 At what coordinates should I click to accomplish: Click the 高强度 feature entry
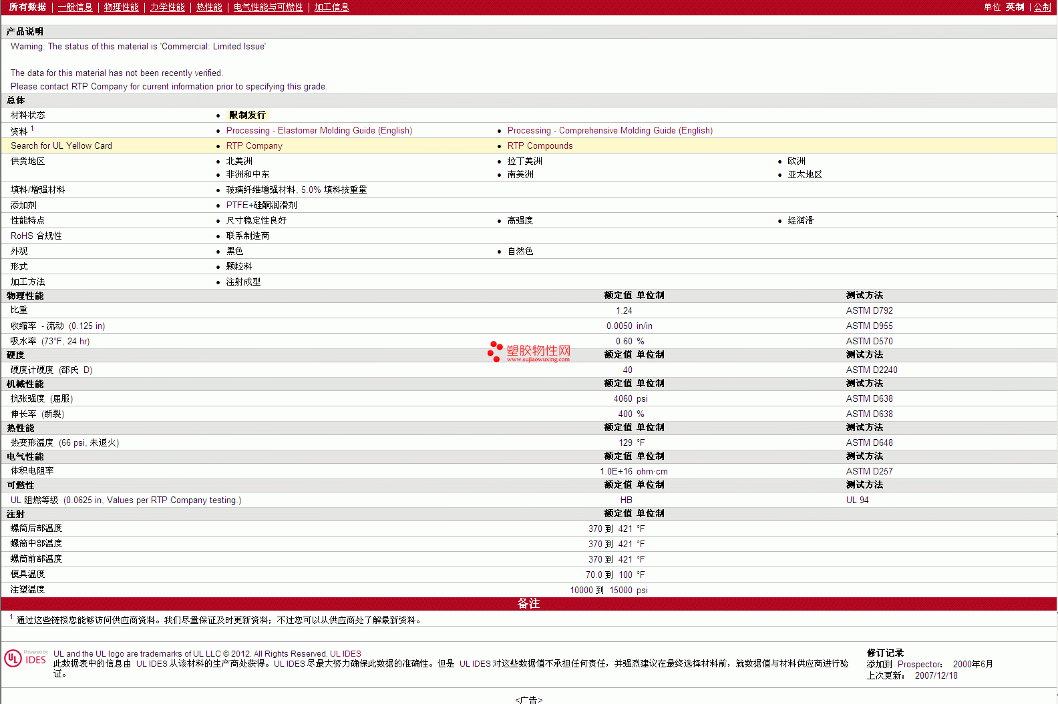[x=520, y=221]
